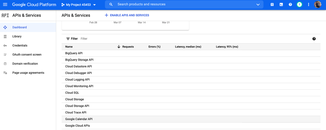Open the My Project 45453 project selector
The width and height of the screenshot is (326, 130).
(x=79, y=5)
